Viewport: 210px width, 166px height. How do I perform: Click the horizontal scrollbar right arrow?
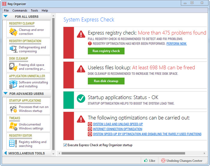[x=204, y=153]
